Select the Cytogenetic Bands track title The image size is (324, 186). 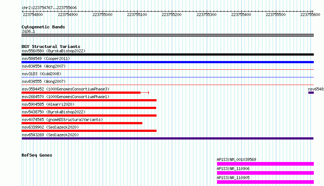point(43,27)
